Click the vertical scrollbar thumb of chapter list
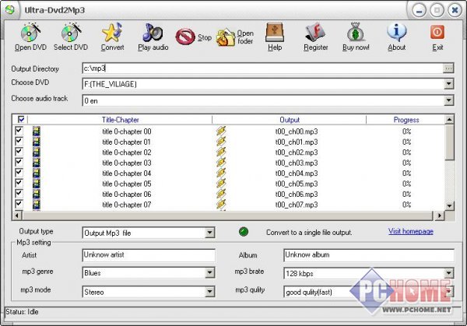The width and height of the screenshot is (467, 326). [x=449, y=142]
